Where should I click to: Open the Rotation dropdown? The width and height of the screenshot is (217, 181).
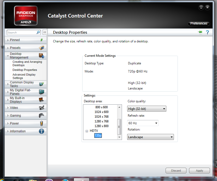tap(150, 137)
